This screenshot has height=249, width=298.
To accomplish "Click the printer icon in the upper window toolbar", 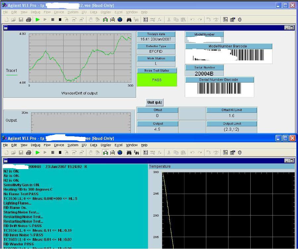I will [x=28, y=20].
